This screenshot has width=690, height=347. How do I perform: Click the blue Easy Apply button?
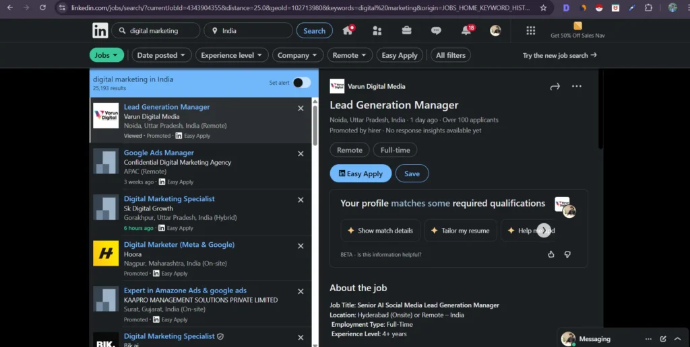(x=360, y=173)
